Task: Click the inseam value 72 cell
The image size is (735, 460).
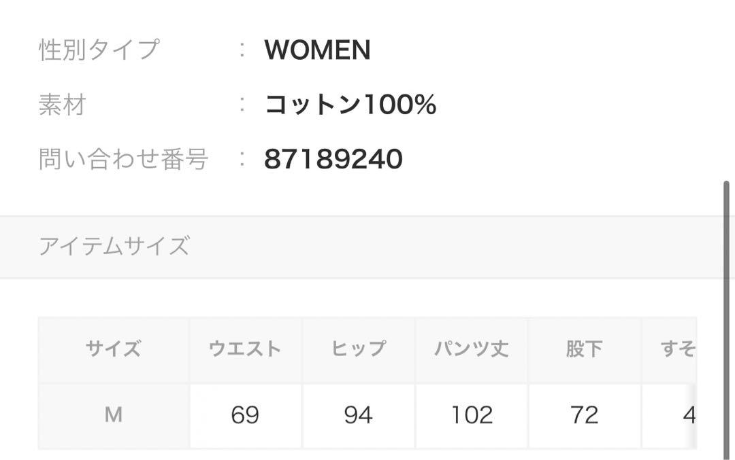Action: point(585,416)
